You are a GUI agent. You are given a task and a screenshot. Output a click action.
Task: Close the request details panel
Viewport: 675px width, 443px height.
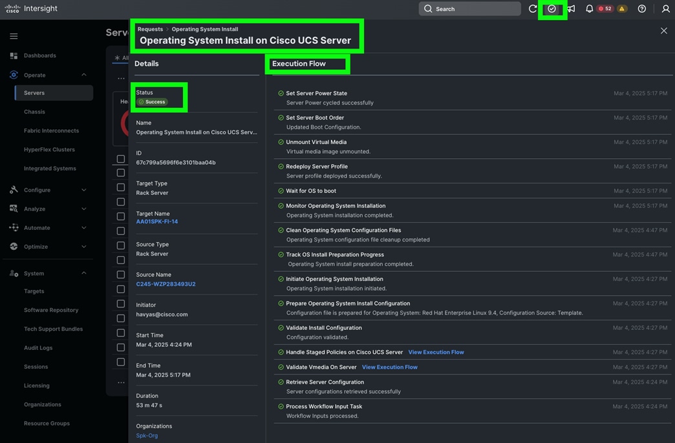click(663, 30)
